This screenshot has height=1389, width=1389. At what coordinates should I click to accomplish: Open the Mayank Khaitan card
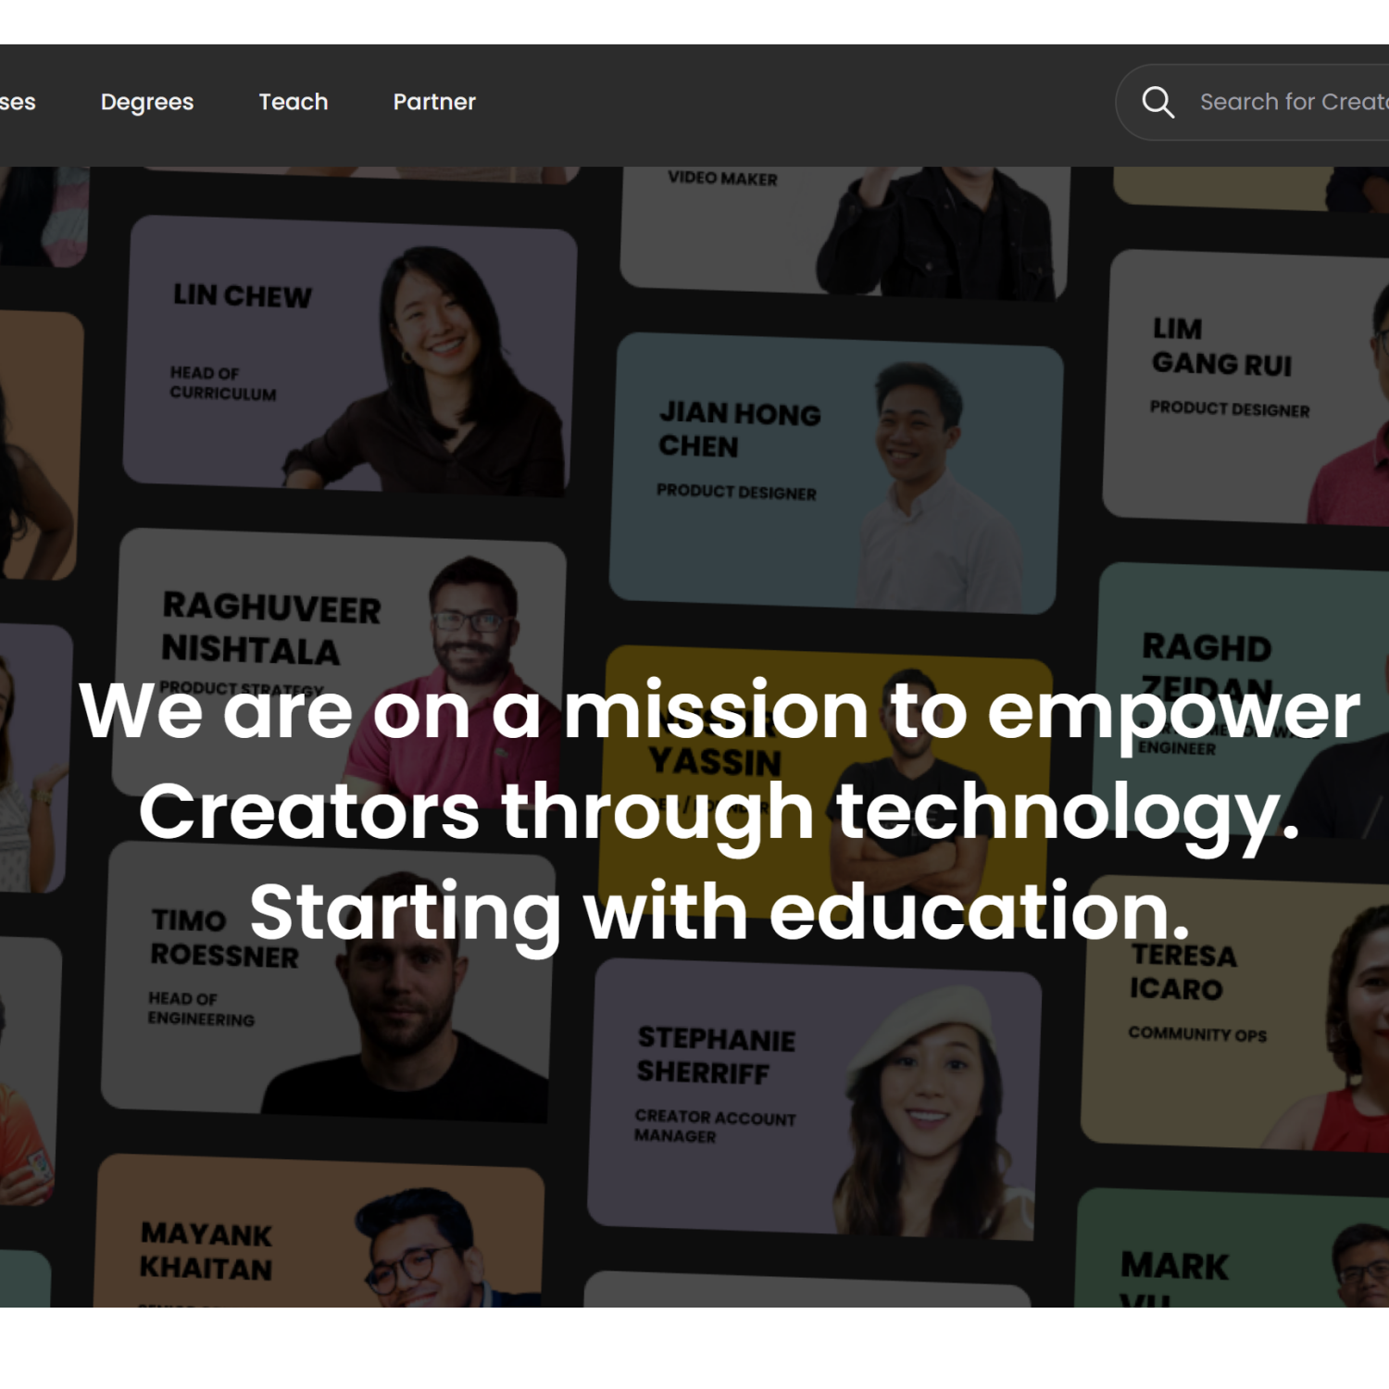(x=319, y=1232)
